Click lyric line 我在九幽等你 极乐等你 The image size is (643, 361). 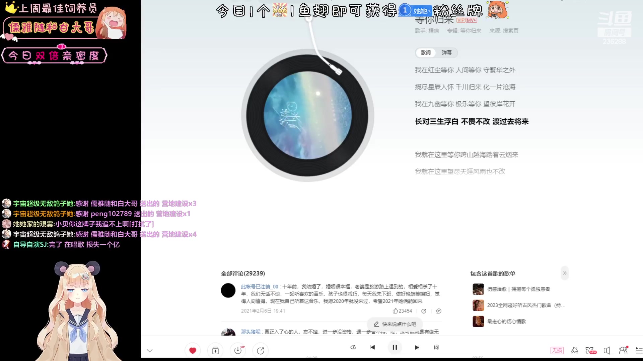pos(465,104)
